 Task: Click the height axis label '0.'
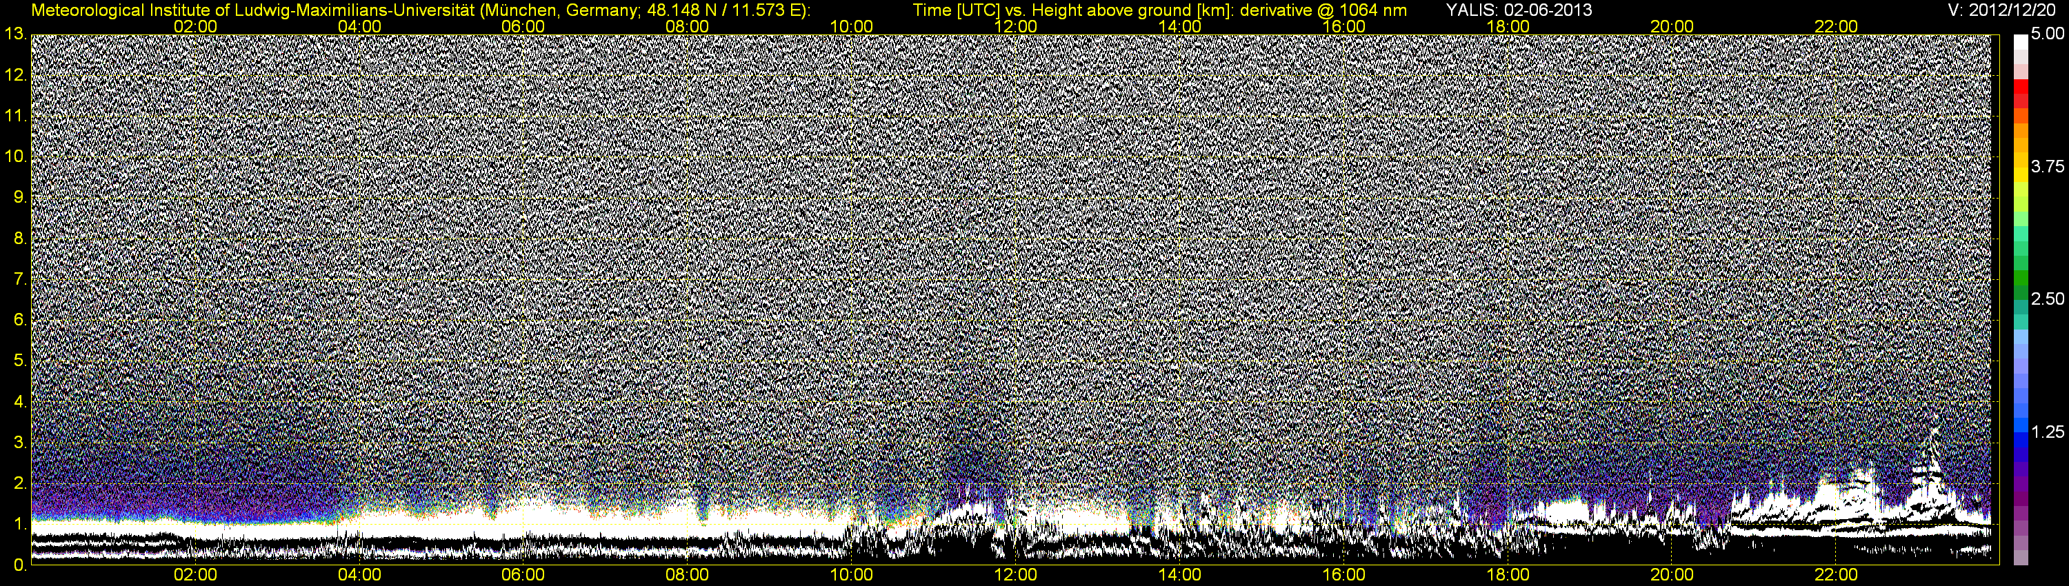click(x=21, y=565)
